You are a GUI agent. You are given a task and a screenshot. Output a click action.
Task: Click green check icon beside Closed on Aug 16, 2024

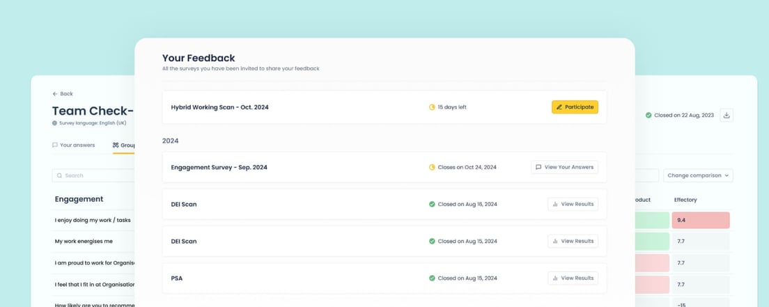432,204
